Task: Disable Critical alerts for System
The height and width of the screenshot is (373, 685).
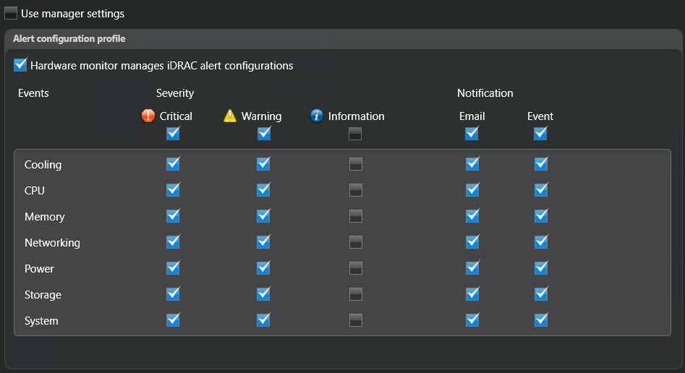Action: [173, 320]
